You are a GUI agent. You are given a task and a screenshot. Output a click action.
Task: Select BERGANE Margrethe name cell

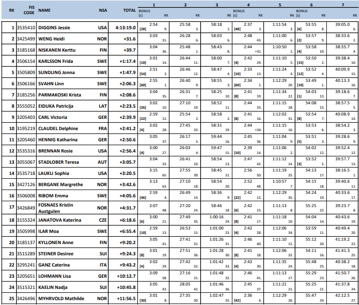point(60,185)
